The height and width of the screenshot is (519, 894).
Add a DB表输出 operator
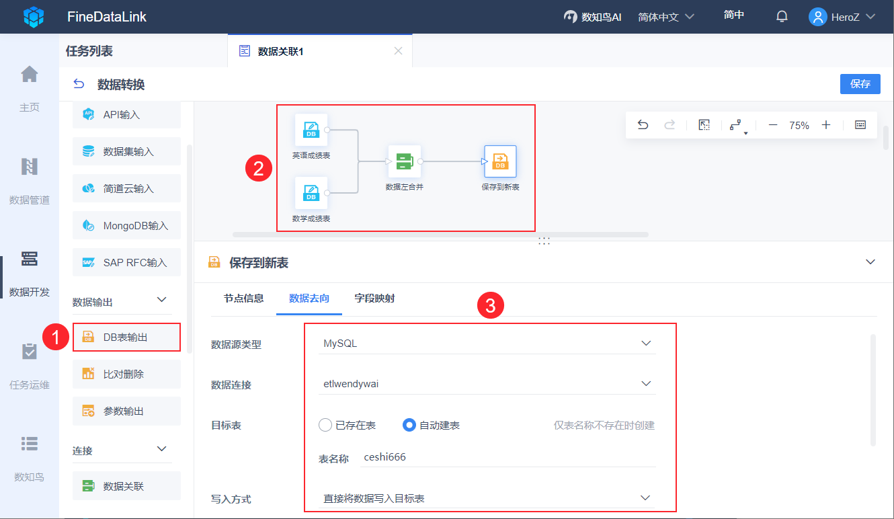[126, 337]
